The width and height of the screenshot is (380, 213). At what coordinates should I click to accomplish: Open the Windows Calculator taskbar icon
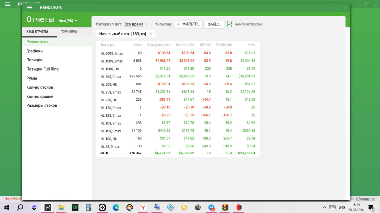pyautogui.click(x=88, y=207)
